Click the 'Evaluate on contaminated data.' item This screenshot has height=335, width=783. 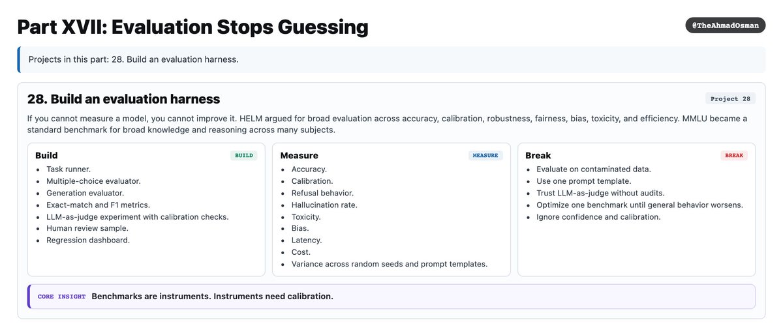(594, 169)
